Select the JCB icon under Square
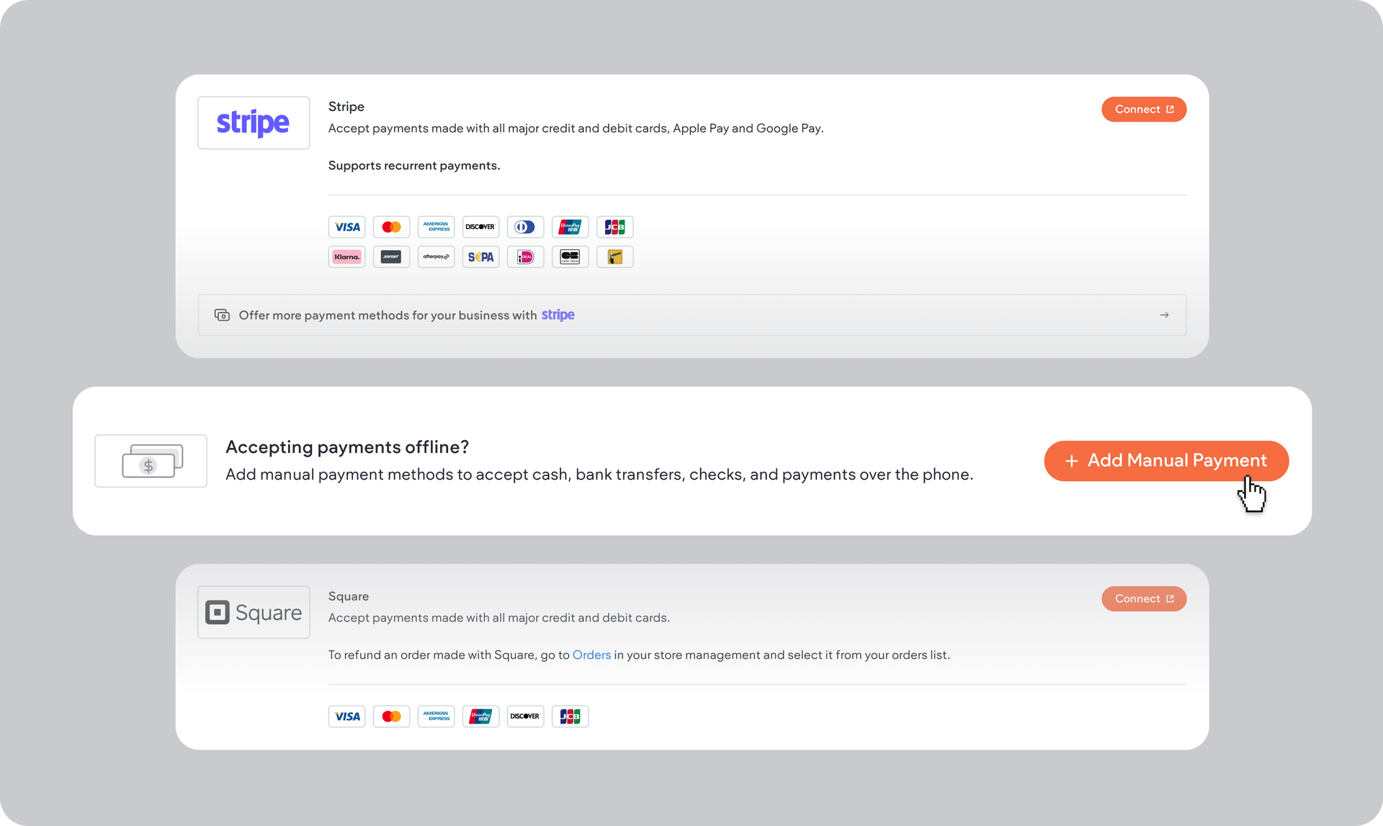 (570, 716)
